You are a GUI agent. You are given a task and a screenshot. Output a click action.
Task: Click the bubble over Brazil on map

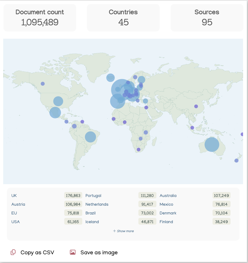pos(90,137)
